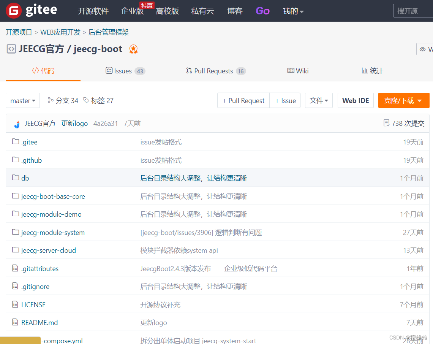This screenshot has height=344, width=433.
Task: Open the .gitattributes file name
Action: [x=40, y=269]
